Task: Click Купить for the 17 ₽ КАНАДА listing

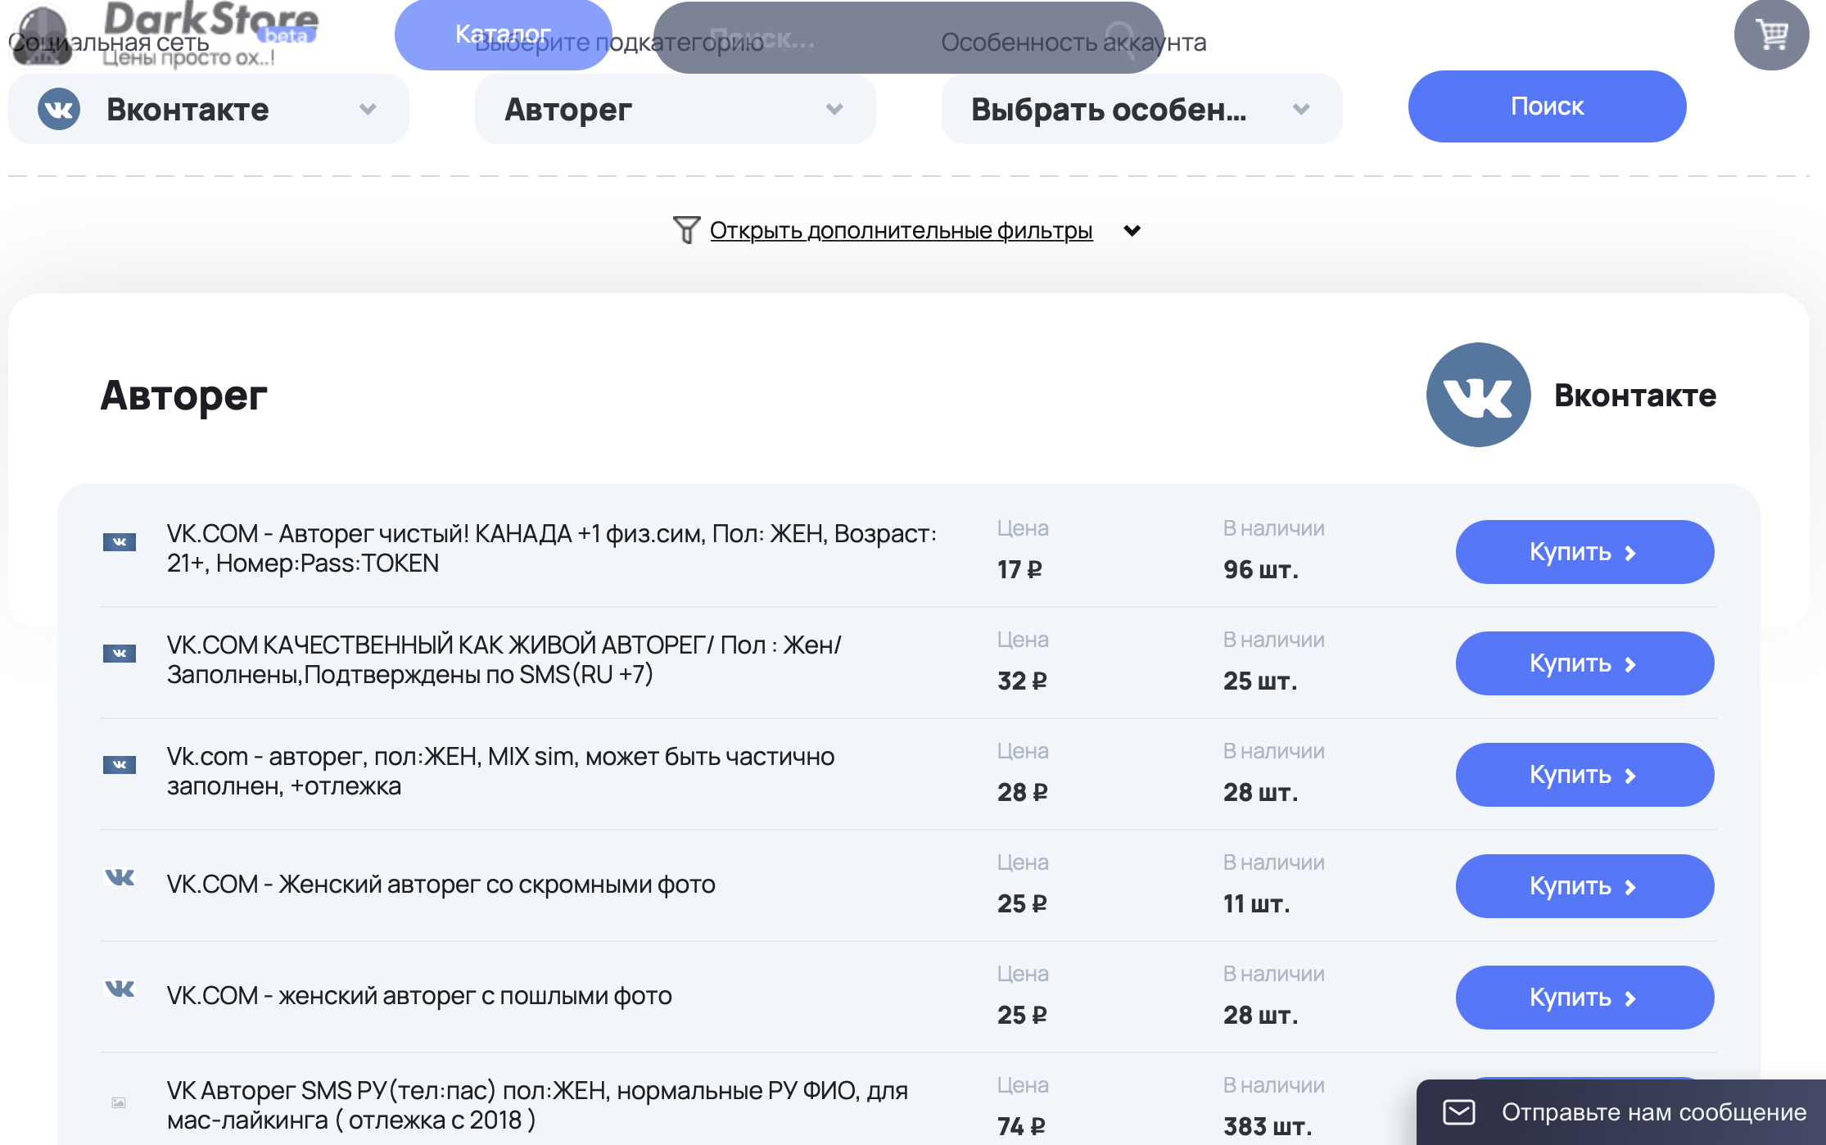Action: pos(1584,552)
